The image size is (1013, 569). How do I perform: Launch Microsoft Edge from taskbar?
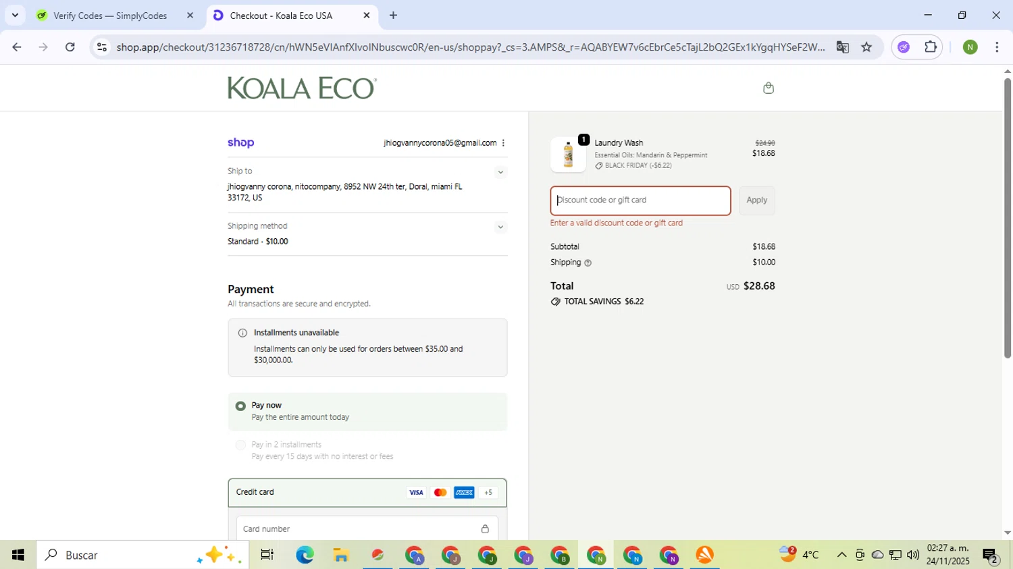click(305, 555)
